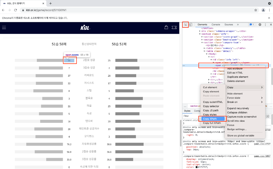Click the #171717 color swatch
273x169 pixels.
197,167
